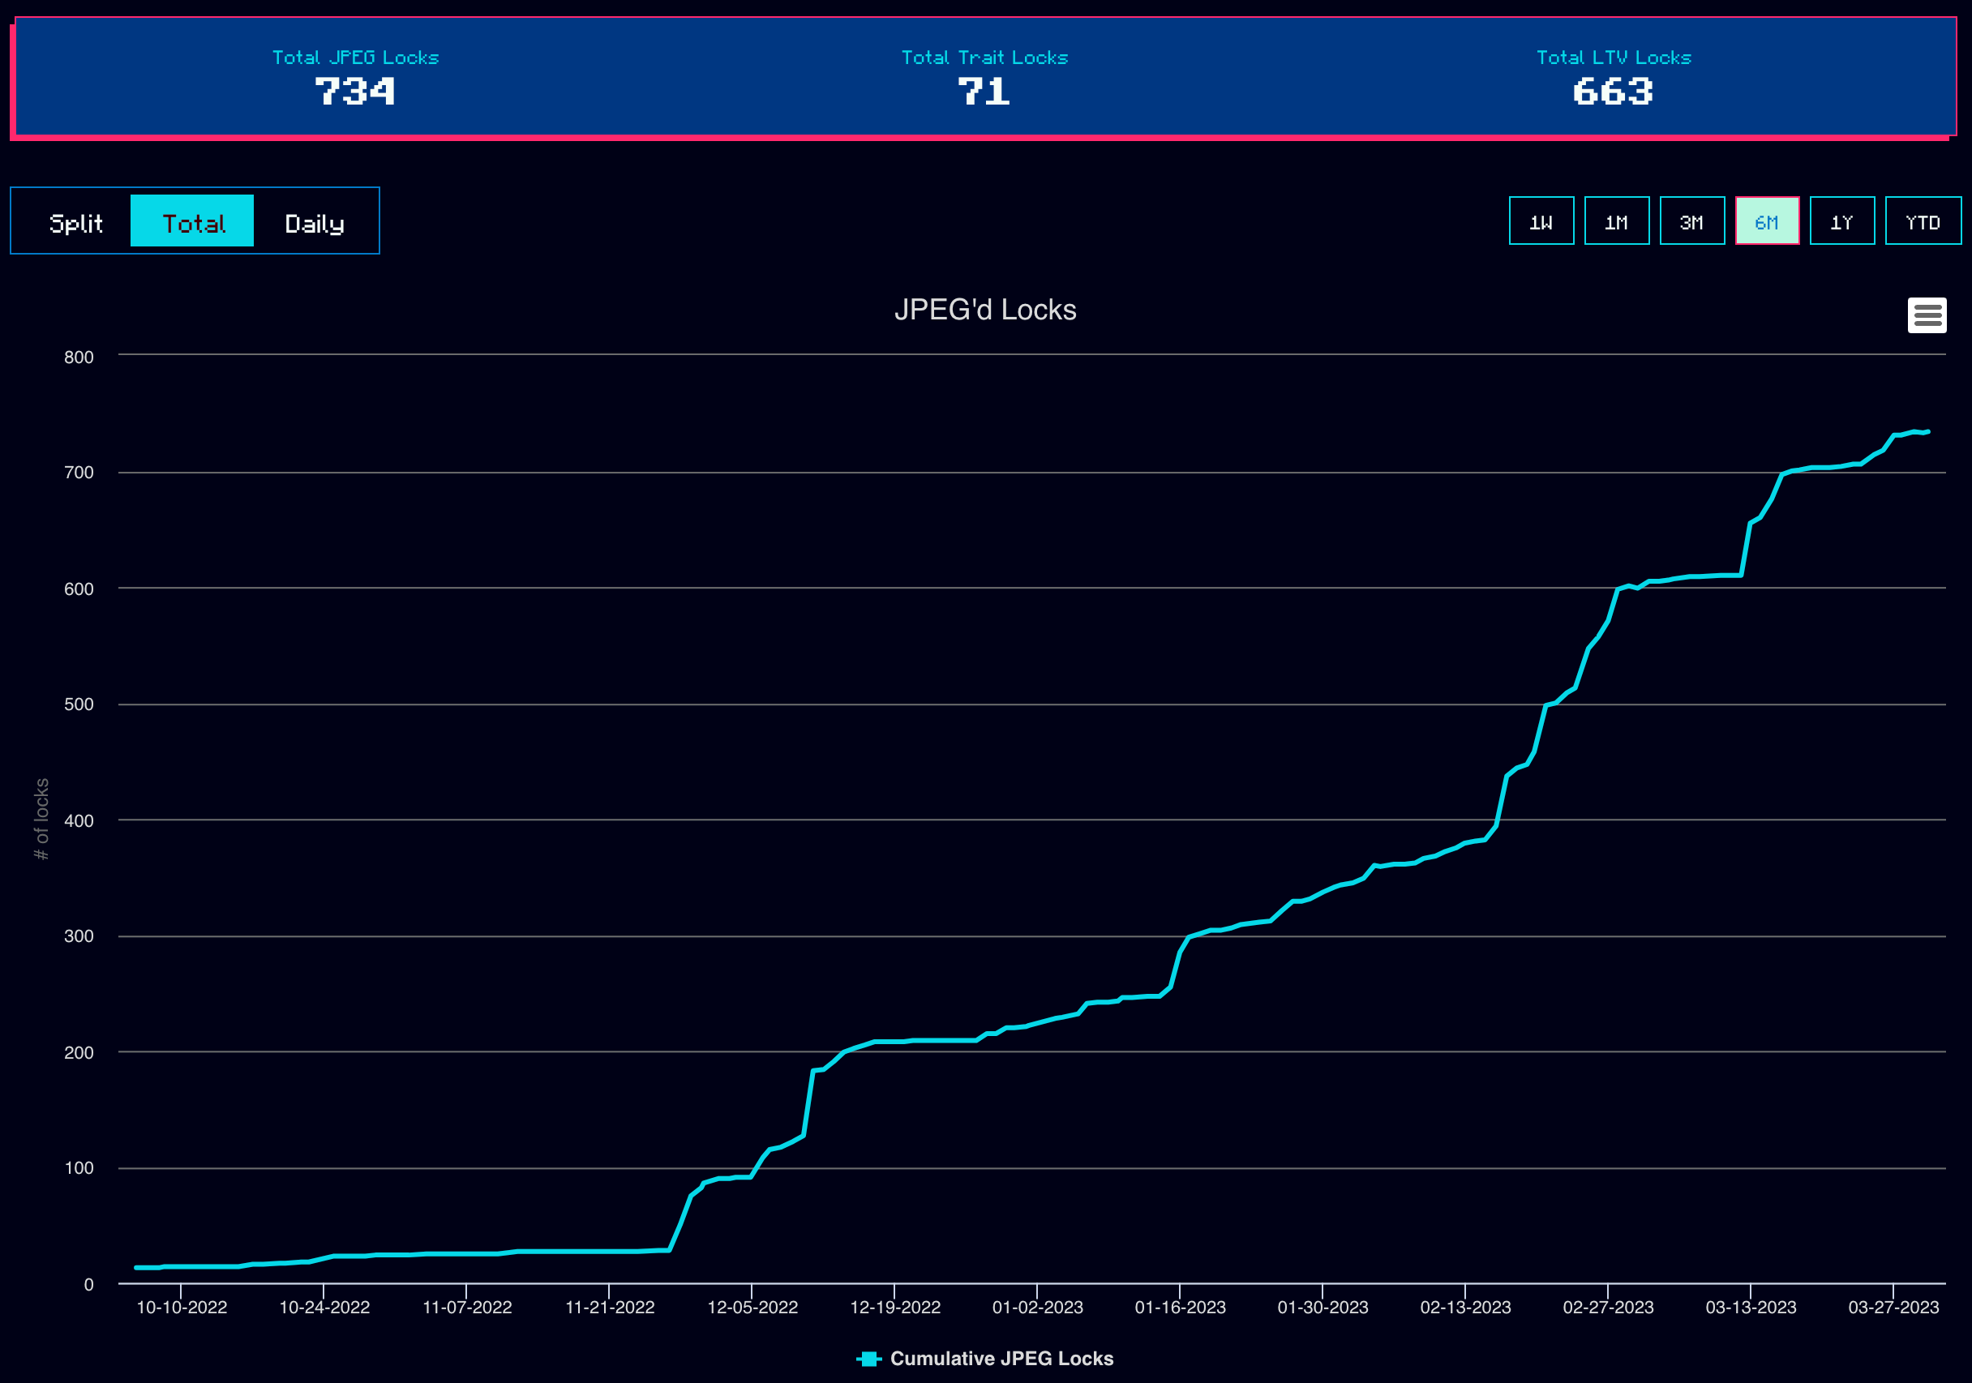The image size is (1972, 1383).
Task: Set time range to 3M
Action: pos(1691,221)
